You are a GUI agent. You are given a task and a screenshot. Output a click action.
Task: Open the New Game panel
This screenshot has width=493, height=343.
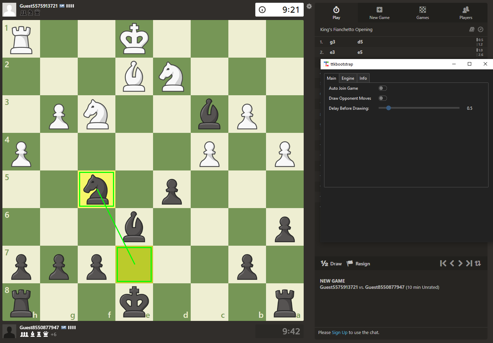tap(379, 13)
